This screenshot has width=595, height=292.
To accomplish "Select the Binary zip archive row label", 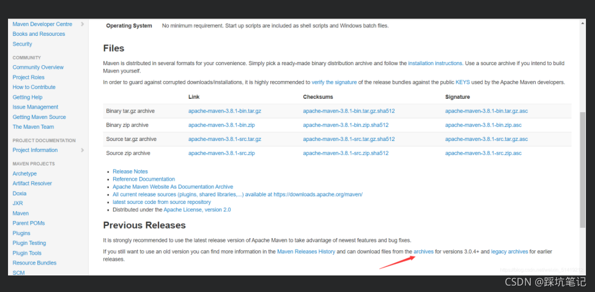I will click(x=127, y=125).
